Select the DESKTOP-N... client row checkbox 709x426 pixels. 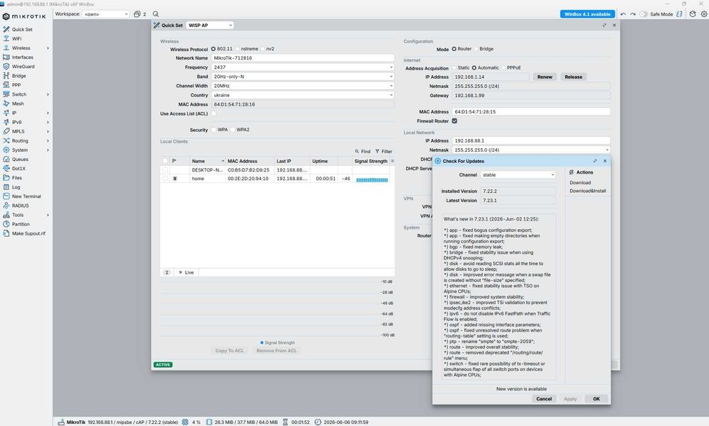[x=165, y=170]
